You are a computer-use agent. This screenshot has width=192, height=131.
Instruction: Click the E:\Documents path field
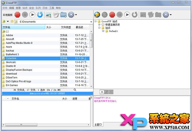point(53,22)
